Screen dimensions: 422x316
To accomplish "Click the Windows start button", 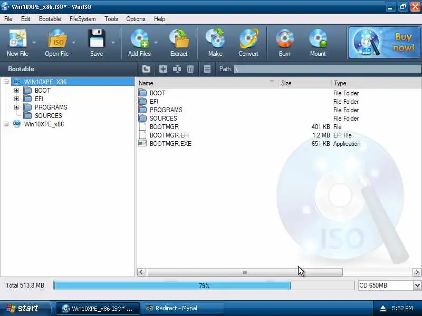I will click(x=25, y=308).
